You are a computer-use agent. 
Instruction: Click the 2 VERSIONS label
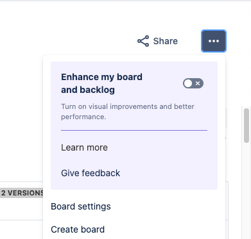(21, 193)
